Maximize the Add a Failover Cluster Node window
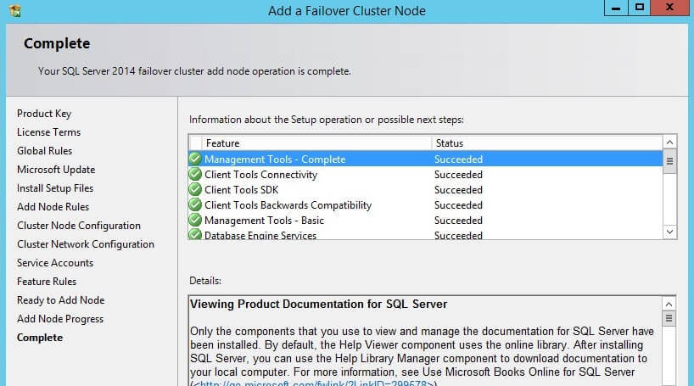 (640, 8)
